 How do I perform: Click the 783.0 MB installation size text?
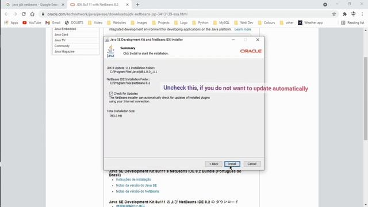[x=116, y=116]
